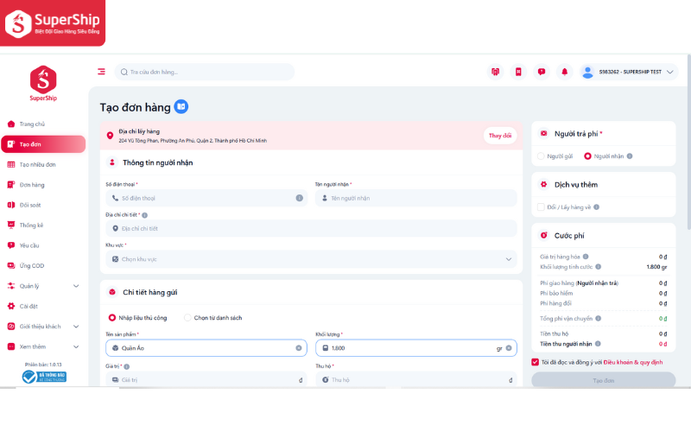Click the Phiên bản: 1.0.13 text

(x=43, y=365)
